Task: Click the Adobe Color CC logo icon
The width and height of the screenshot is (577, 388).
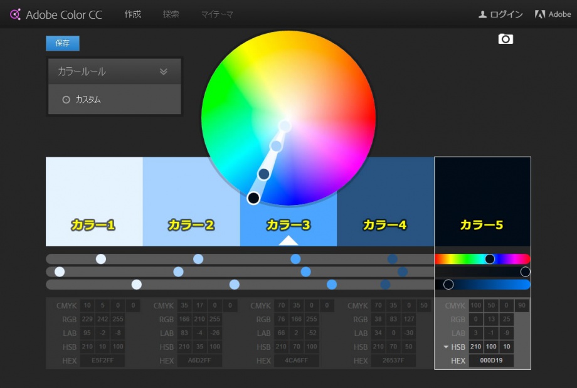Action: pyautogui.click(x=16, y=14)
